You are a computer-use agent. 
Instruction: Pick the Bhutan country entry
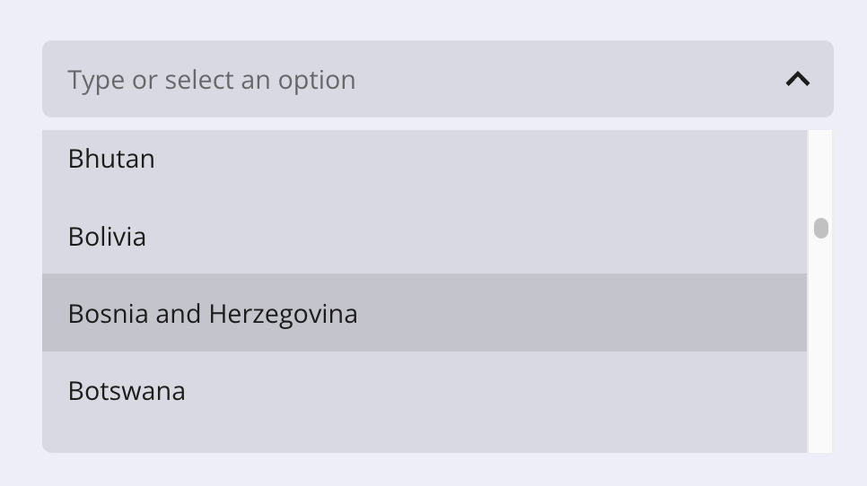pos(425,159)
